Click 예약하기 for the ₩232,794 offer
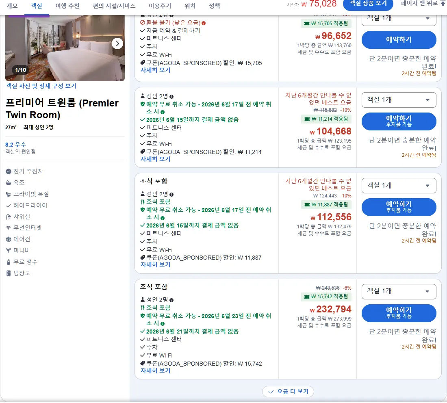The image size is (447, 403). [399, 313]
